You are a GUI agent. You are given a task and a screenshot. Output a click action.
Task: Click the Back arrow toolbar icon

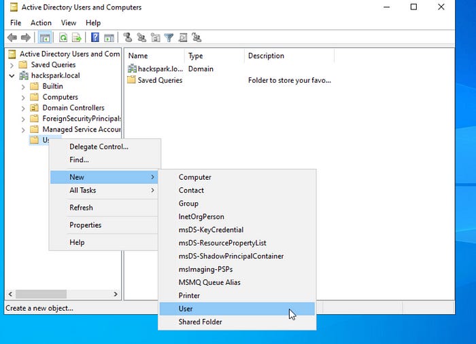[12, 38]
